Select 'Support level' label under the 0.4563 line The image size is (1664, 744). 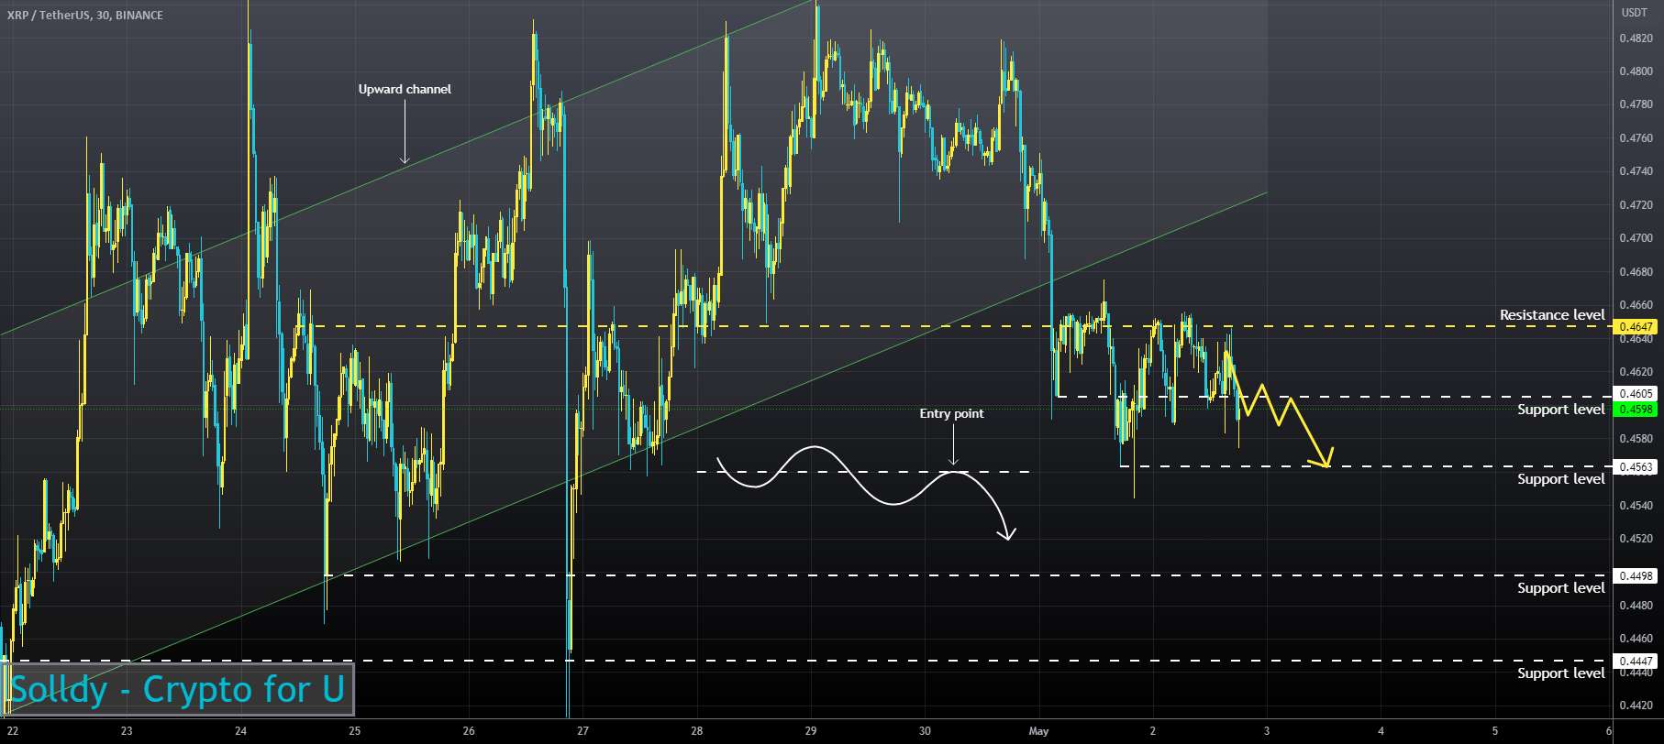point(1560,479)
